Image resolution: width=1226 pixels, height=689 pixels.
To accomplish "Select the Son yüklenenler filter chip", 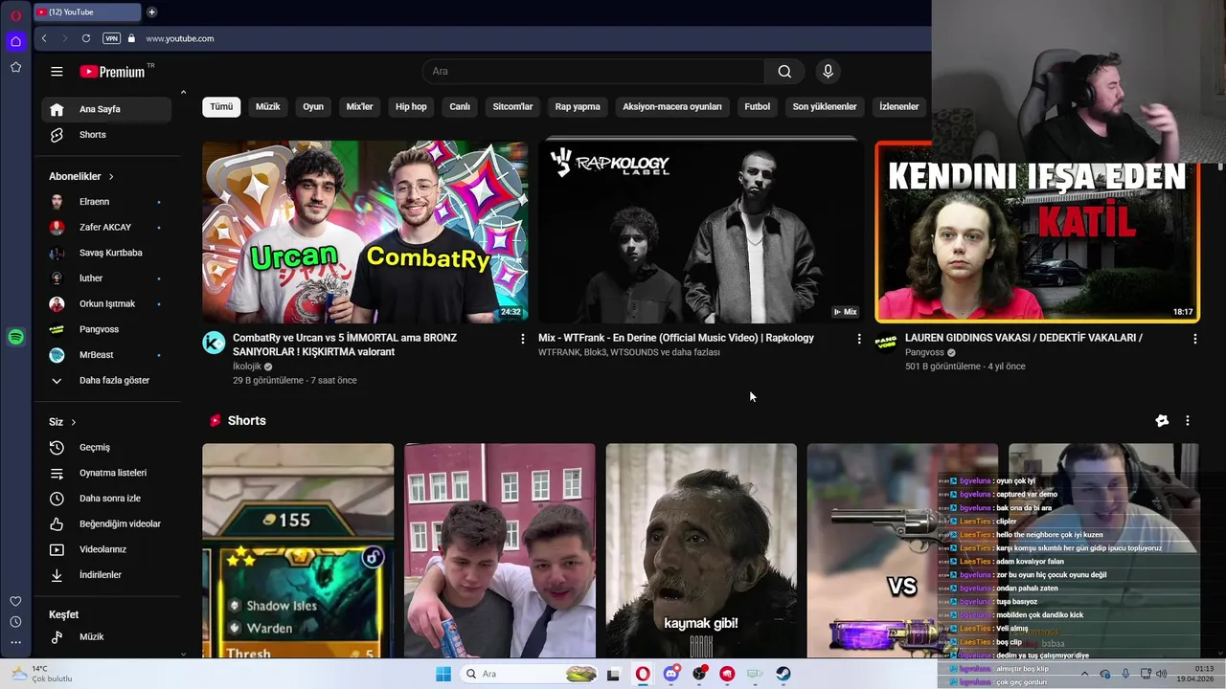I will point(825,106).
